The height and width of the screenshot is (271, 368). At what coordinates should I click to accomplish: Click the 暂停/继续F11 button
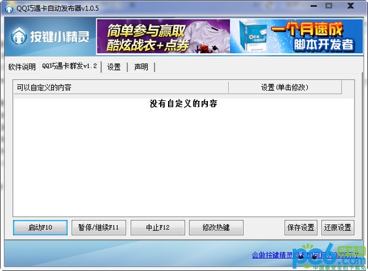[99, 228]
